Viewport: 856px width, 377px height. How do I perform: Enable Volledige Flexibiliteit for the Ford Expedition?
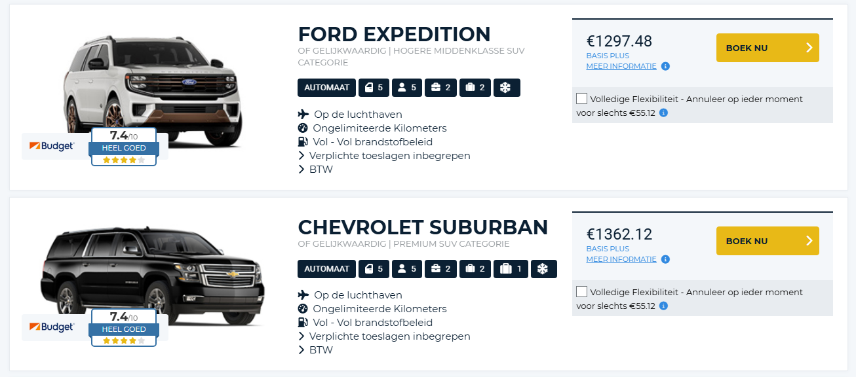582,99
